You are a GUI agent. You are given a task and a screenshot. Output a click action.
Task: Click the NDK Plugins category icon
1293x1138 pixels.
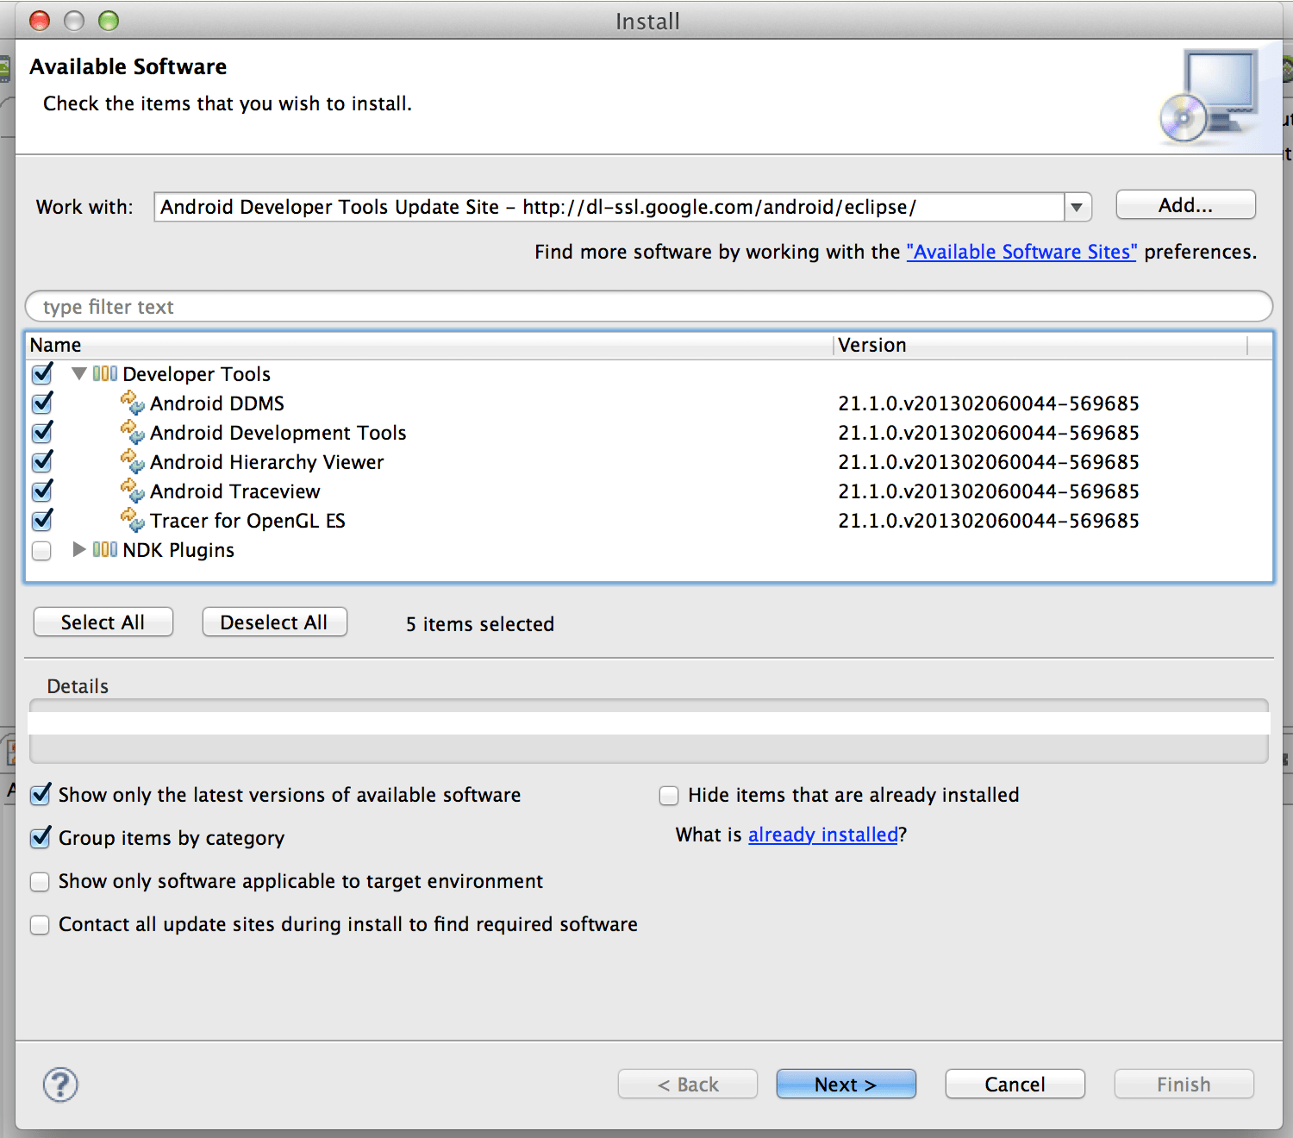click(x=104, y=550)
